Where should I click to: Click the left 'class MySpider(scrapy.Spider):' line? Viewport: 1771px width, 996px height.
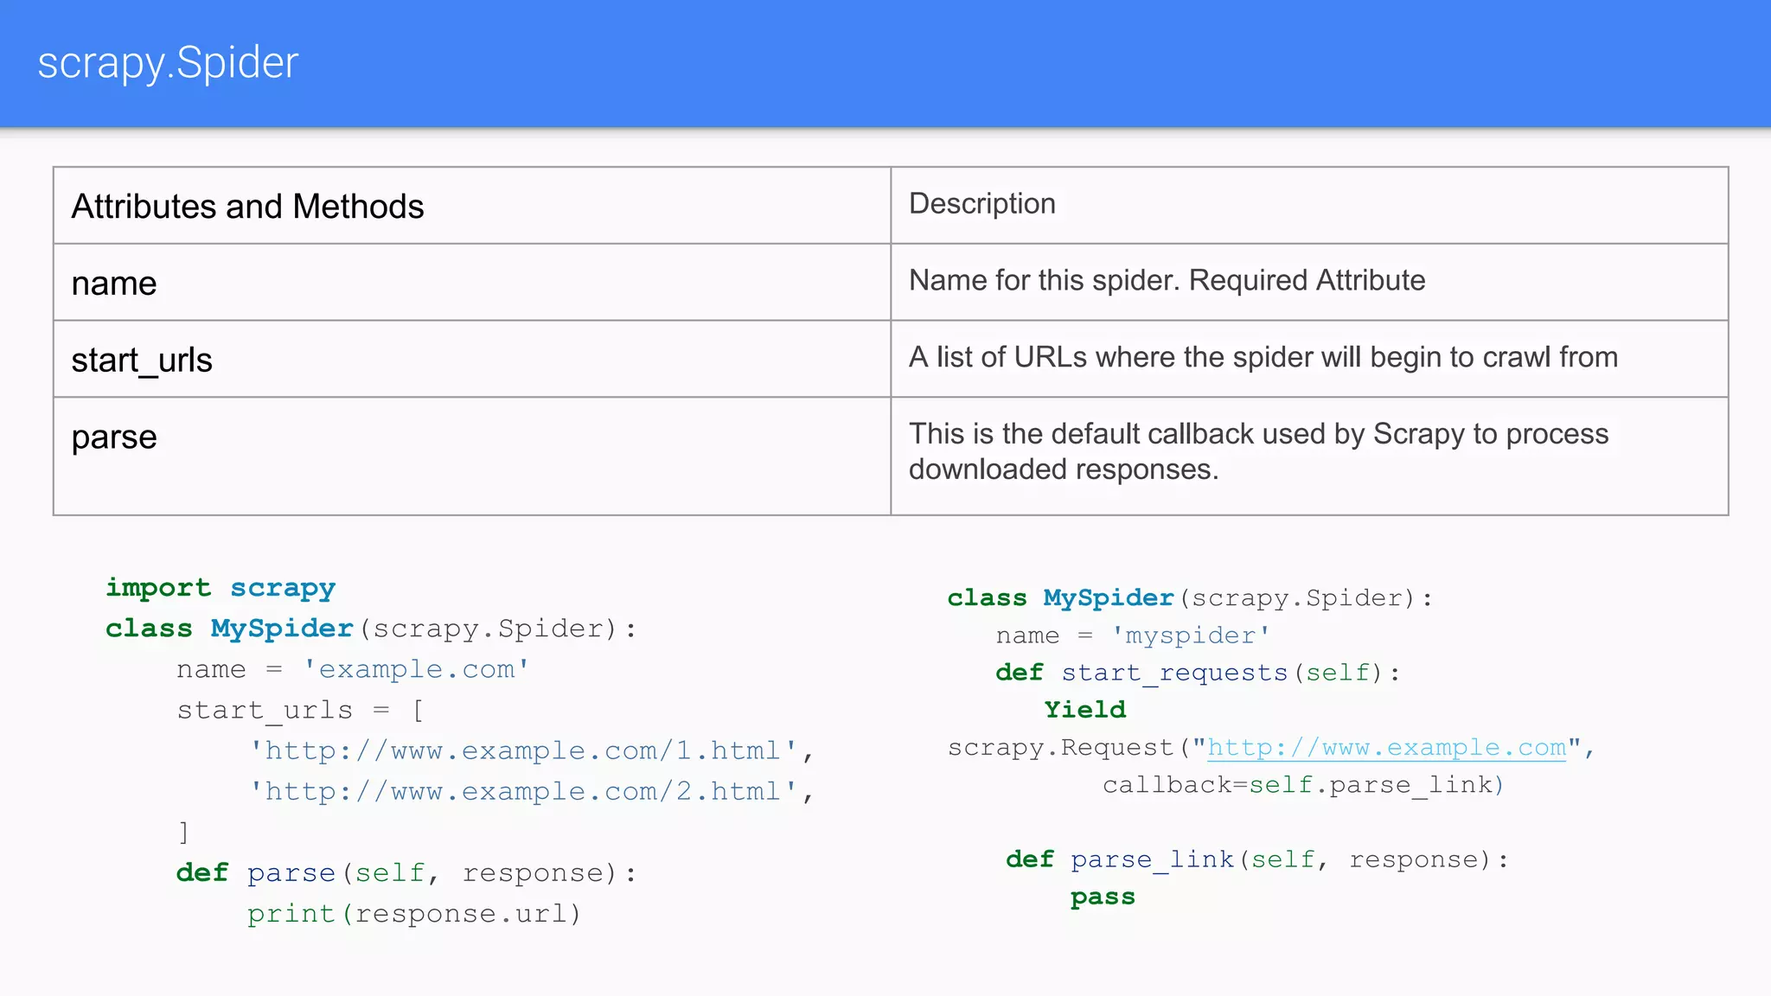tap(370, 629)
